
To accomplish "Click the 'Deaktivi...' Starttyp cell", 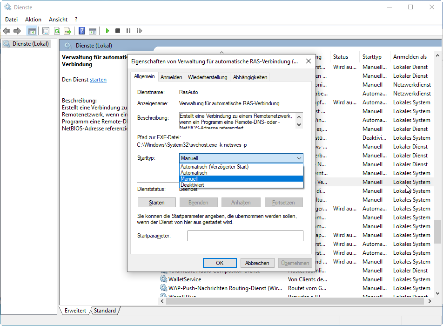I will click(374, 138).
